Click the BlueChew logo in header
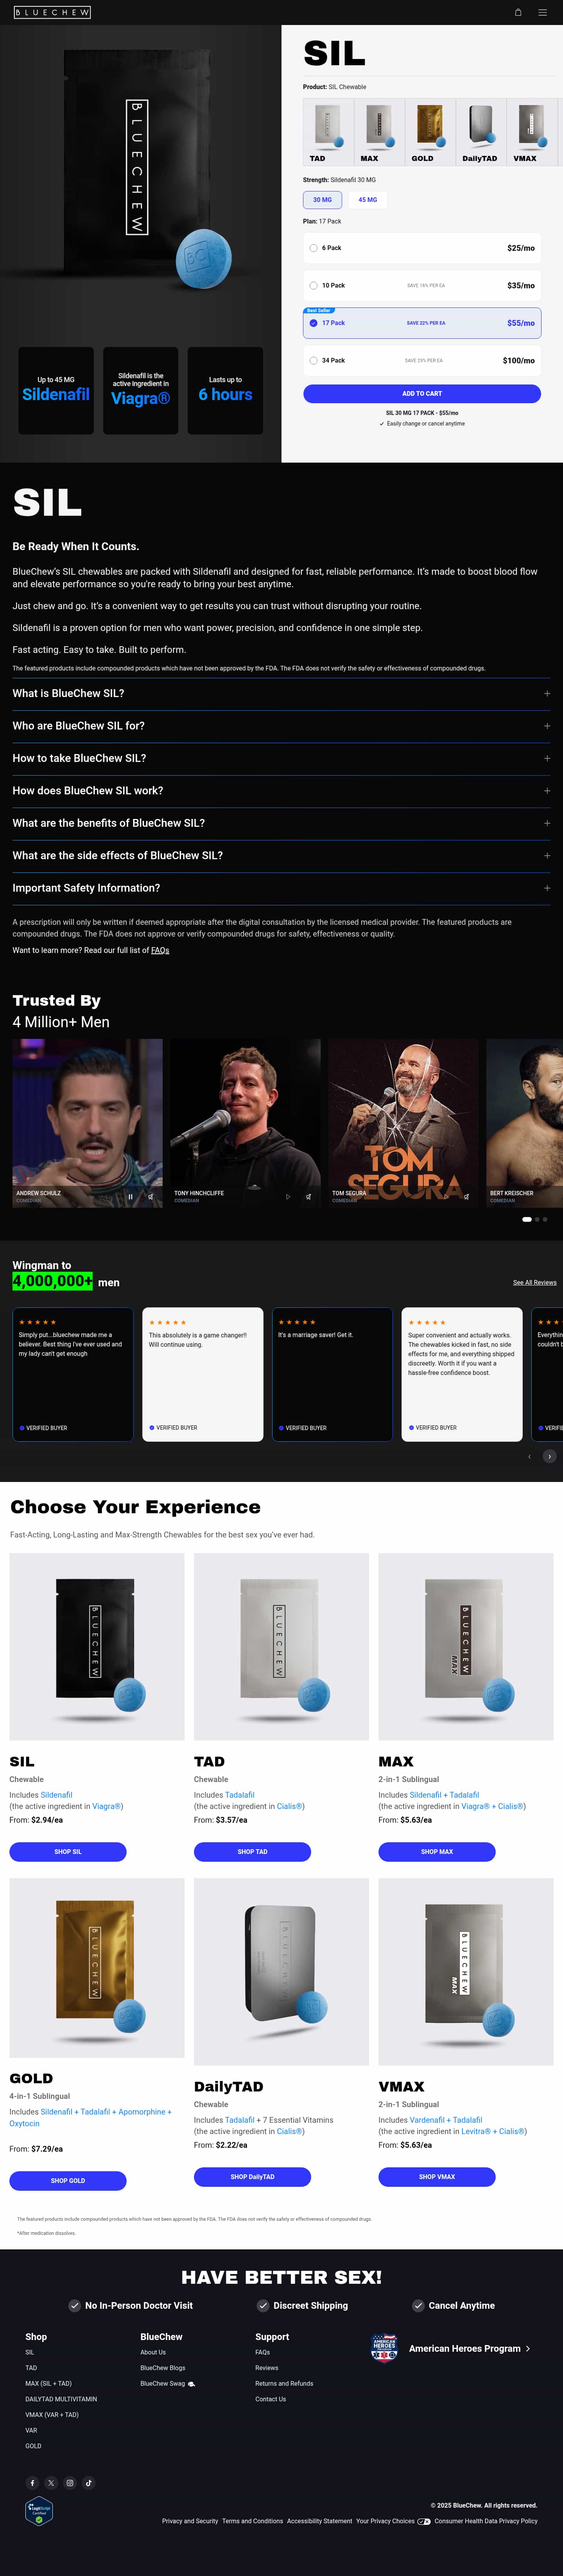This screenshot has width=563, height=2576. 52,12
